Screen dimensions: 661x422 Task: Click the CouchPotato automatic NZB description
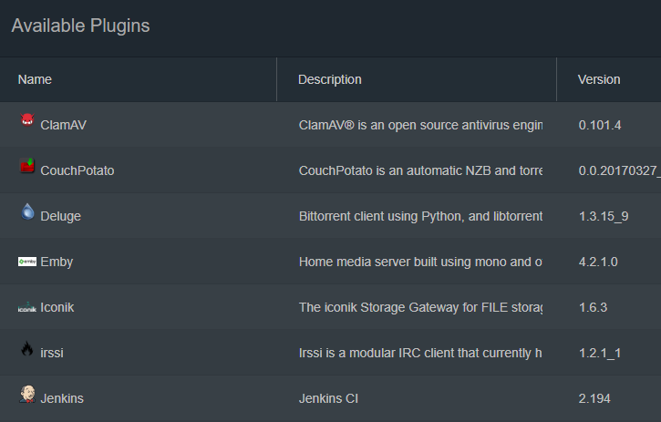[x=420, y=170]
